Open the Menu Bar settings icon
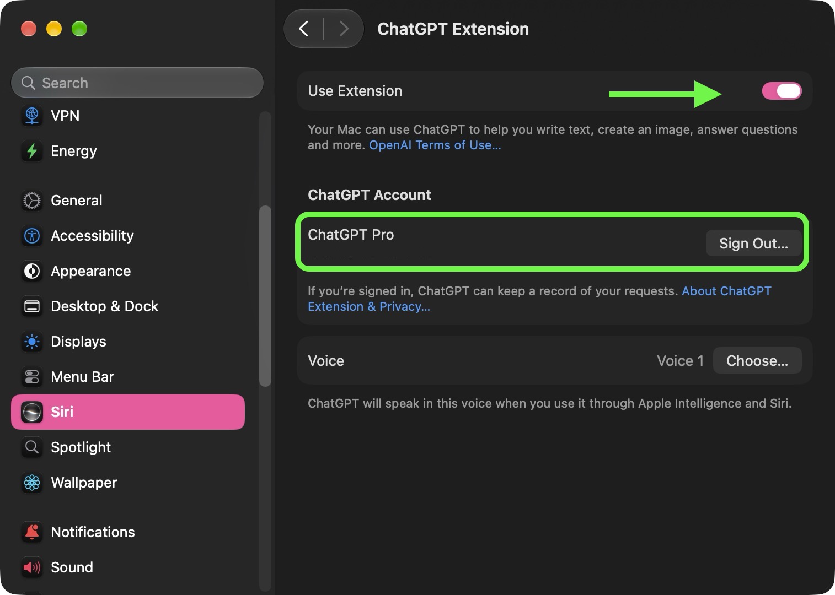 [32, 377]
